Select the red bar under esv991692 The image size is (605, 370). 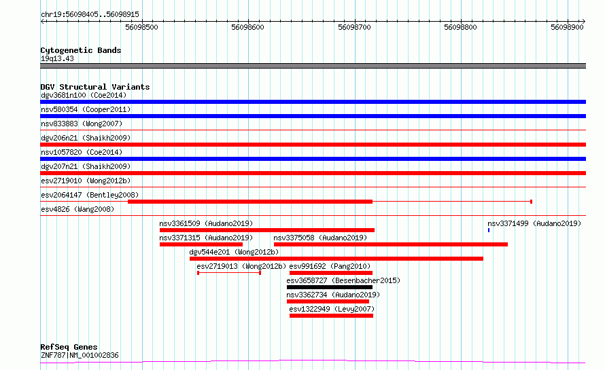click(x=331, y=273)
